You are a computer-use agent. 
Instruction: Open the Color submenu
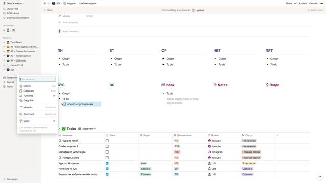coord(37,121)
